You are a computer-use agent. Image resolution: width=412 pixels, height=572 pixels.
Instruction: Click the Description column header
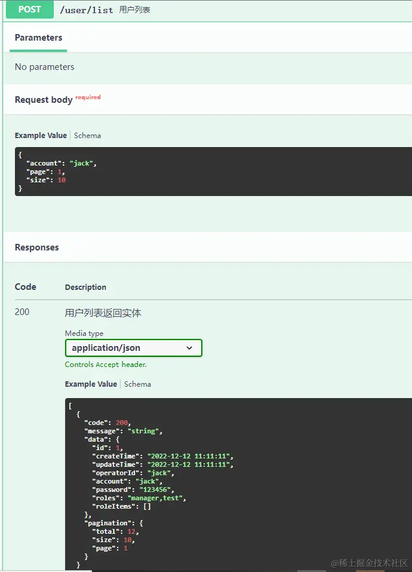click(x=85, y=287)
